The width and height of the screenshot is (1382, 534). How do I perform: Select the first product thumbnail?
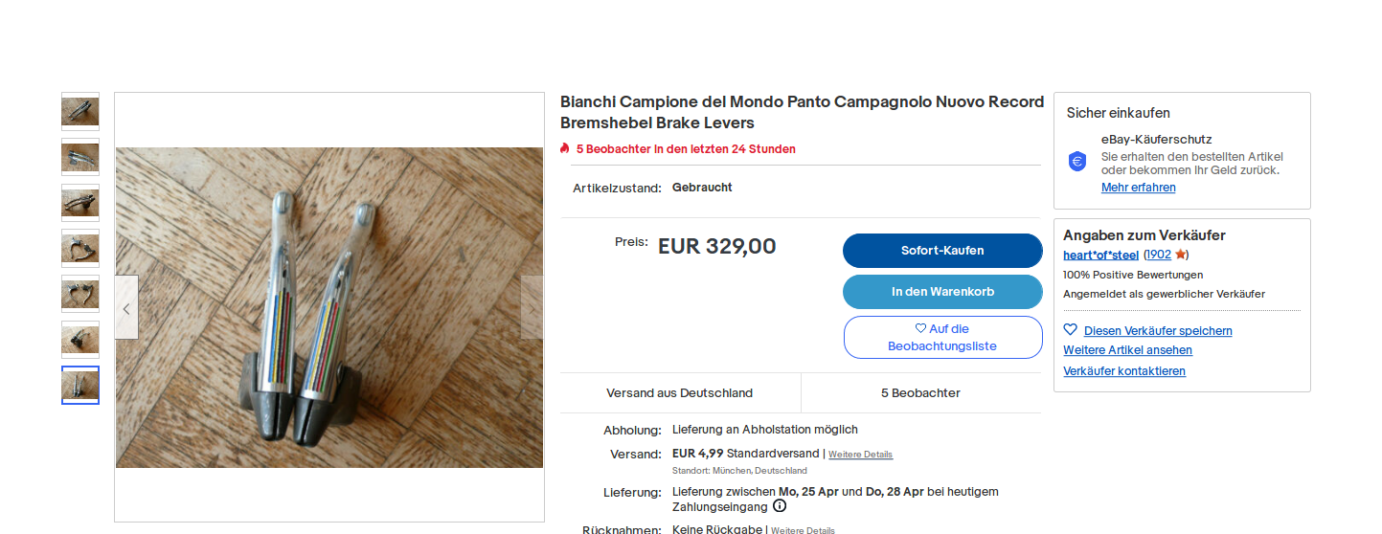[80, 112]
